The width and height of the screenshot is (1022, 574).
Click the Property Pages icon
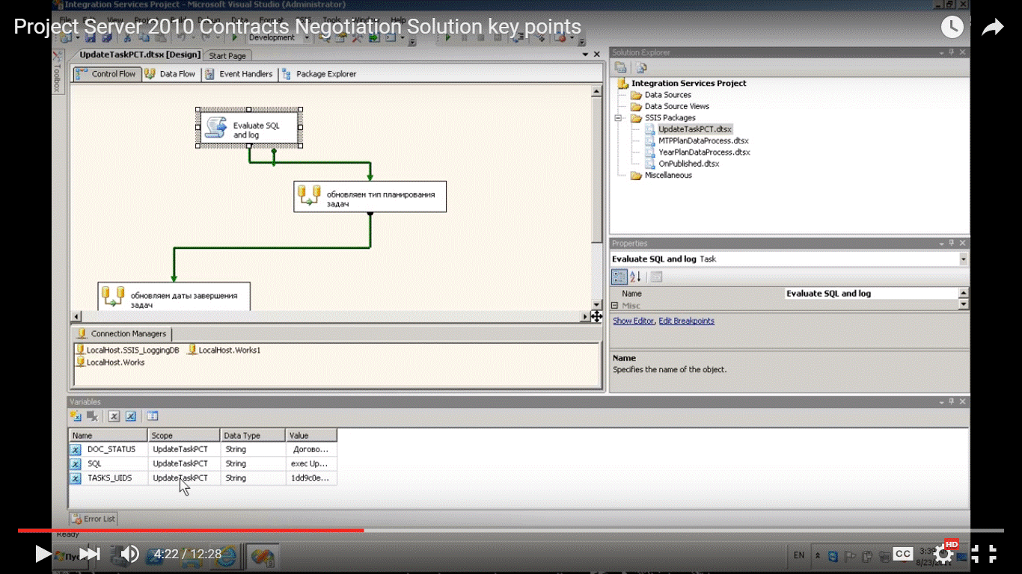pos(656,277)
